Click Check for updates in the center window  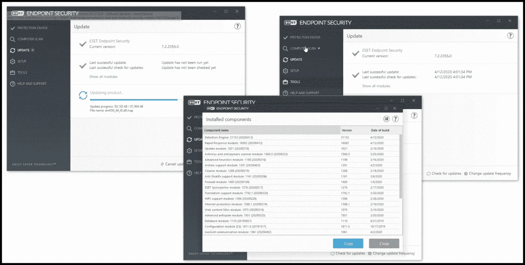coord(347,254)
